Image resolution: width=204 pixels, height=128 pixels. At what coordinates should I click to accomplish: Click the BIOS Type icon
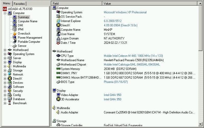[x=58, y=82]
